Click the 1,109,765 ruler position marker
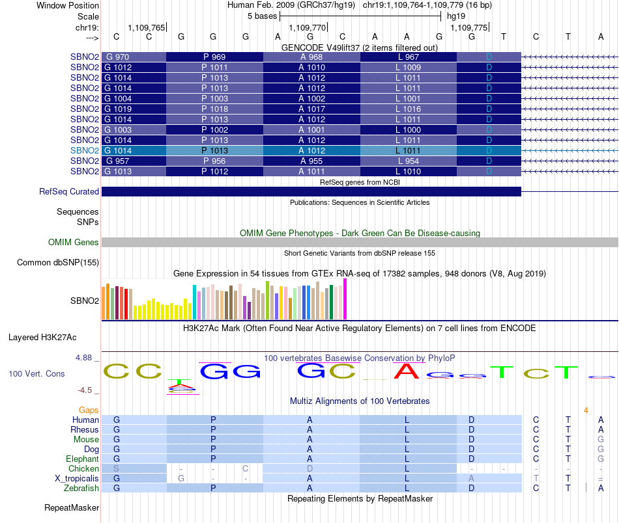This screenshot has width=619, height=523. [x=147, y=27]
